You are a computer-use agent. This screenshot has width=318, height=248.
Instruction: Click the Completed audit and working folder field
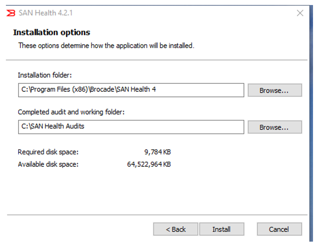131,127
